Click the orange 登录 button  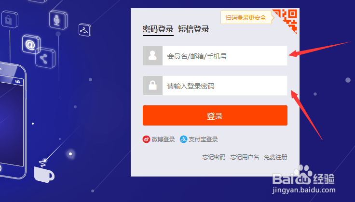215,115
